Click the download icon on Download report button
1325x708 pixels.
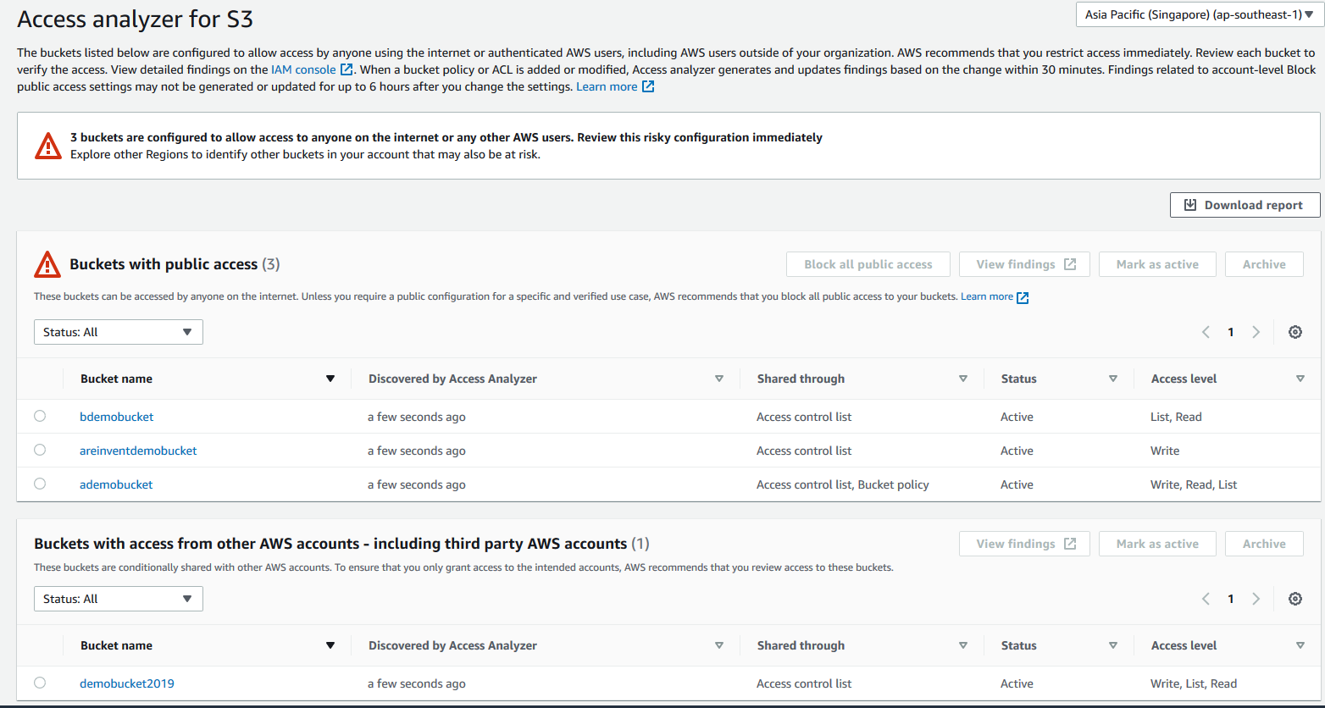coord(1190,204)
